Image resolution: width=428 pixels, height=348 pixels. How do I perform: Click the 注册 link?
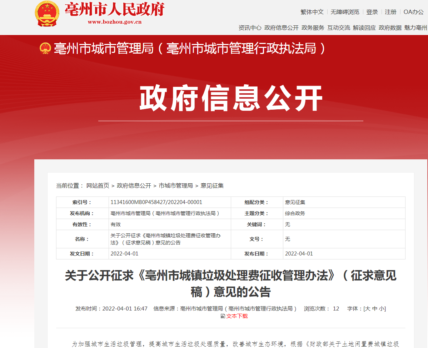pyautogui.click(x=390, y=12)
